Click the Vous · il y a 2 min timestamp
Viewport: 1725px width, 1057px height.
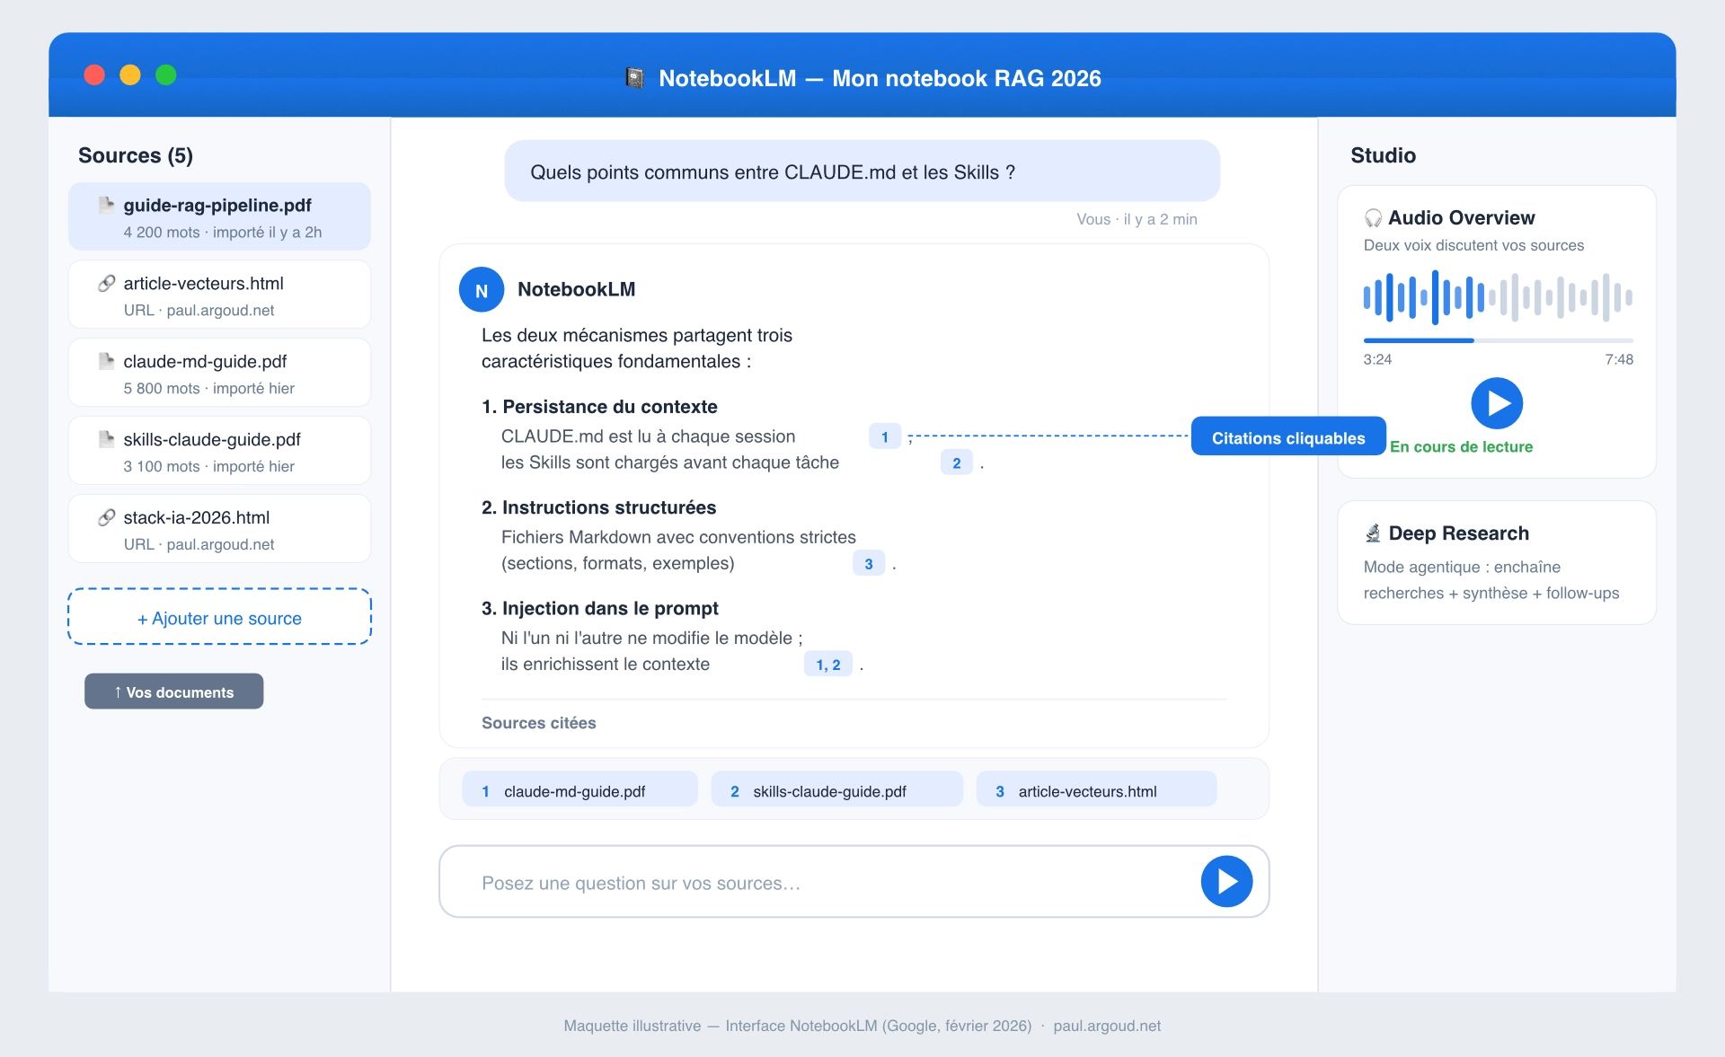click(x=1137, y=219)
